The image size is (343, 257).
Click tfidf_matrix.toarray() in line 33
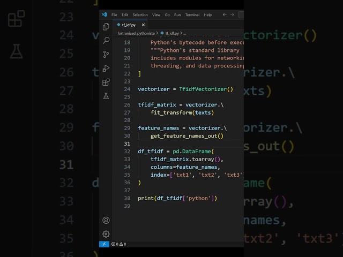pyautogui.click(x=185, y=160)
